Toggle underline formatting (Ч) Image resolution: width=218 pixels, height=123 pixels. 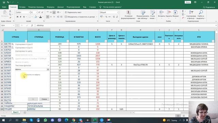click(24, 17)
